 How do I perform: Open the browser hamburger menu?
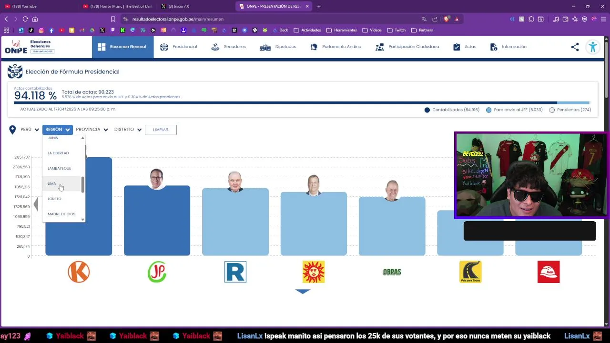coord(603,19)
